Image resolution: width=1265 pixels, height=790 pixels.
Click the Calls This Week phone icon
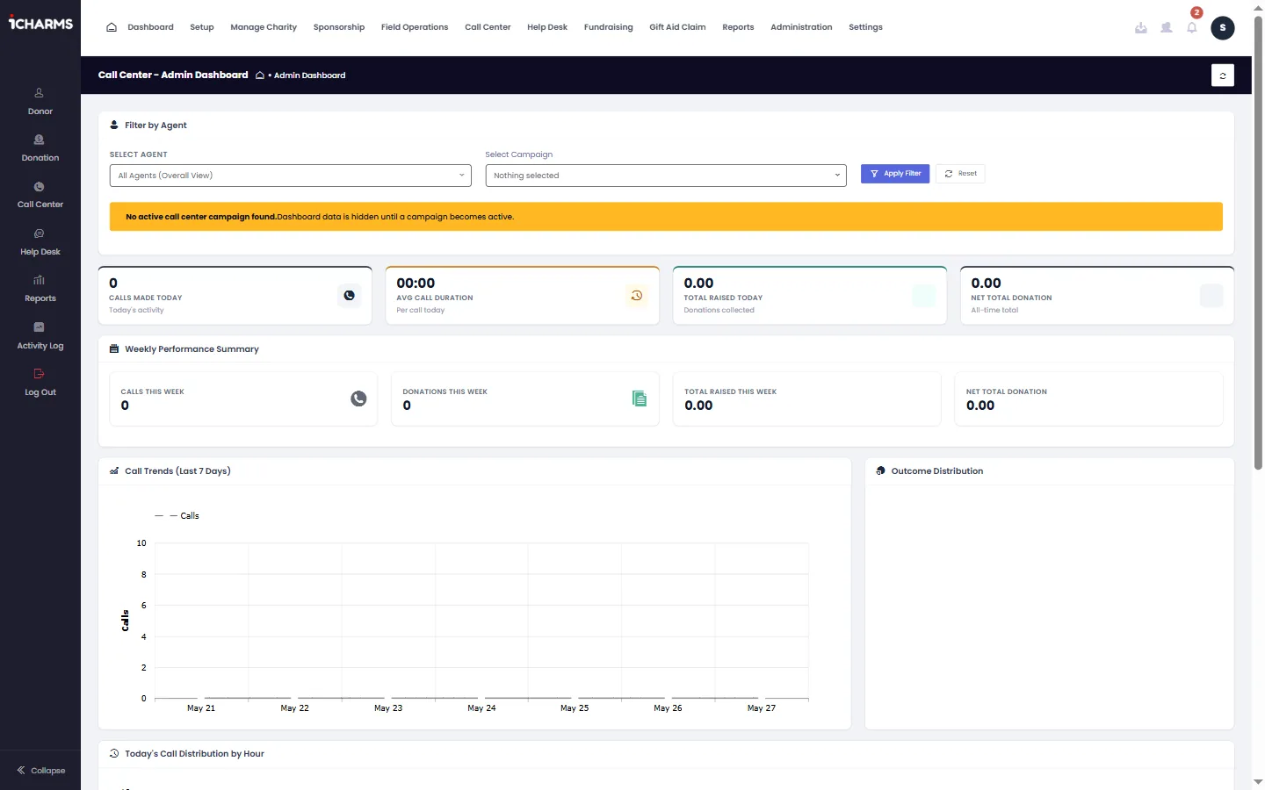point(358,399)
